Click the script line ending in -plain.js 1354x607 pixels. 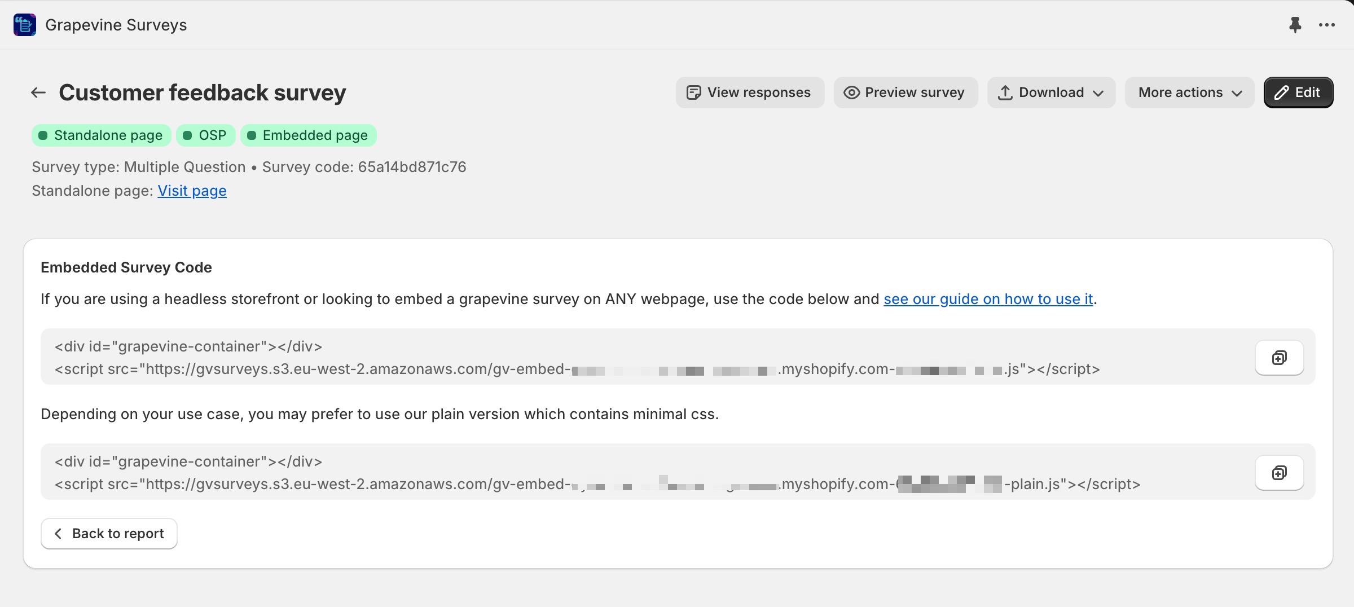click(x=597, y=484)
